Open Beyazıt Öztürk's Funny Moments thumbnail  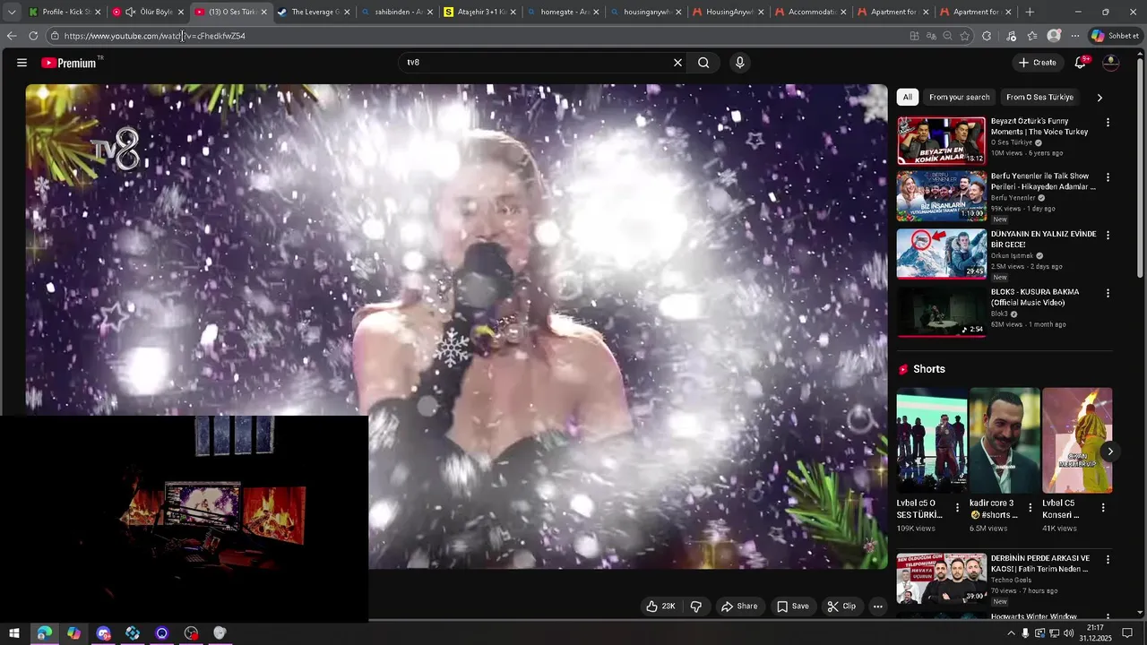click(942, 141)
